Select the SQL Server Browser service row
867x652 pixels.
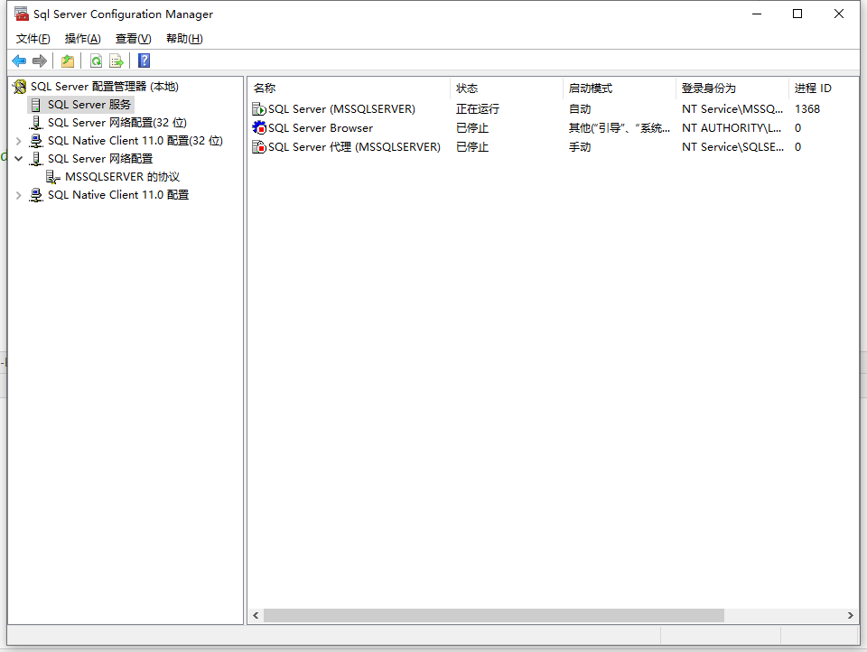click(x=553, y=127)
